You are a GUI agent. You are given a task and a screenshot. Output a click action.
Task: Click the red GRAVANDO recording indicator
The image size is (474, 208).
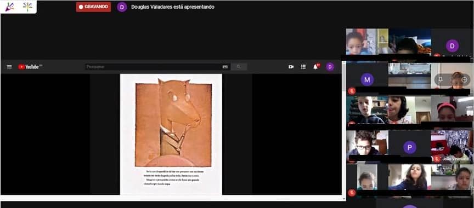[x=93, y=7]
